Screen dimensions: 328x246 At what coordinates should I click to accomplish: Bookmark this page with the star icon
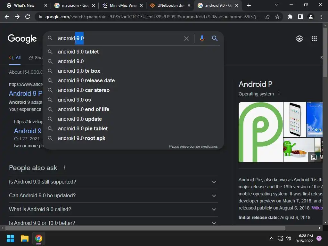coord(277,17)
